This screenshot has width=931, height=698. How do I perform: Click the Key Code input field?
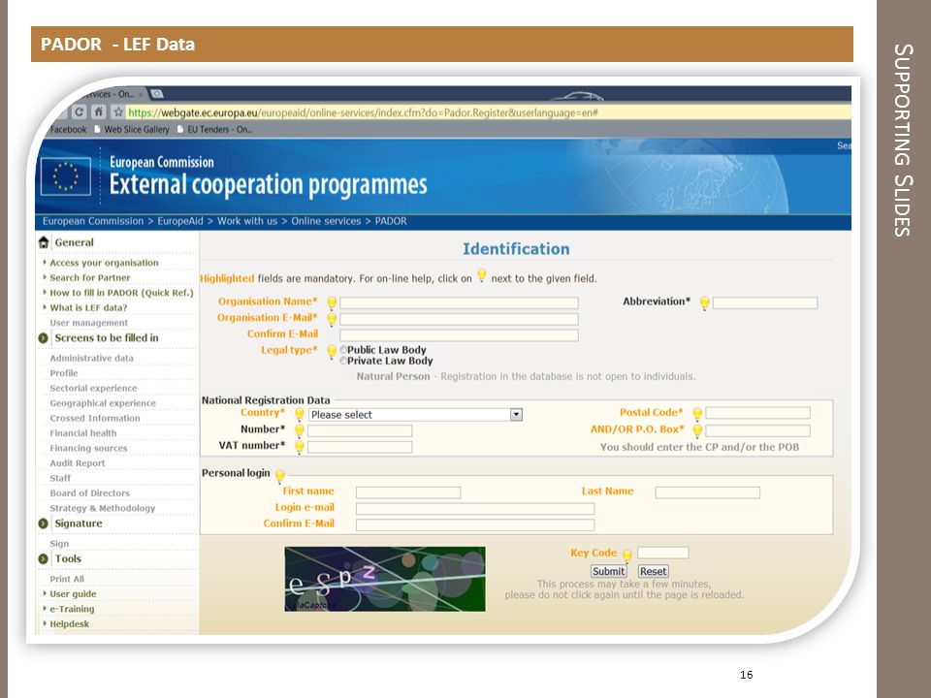[662, 553]
